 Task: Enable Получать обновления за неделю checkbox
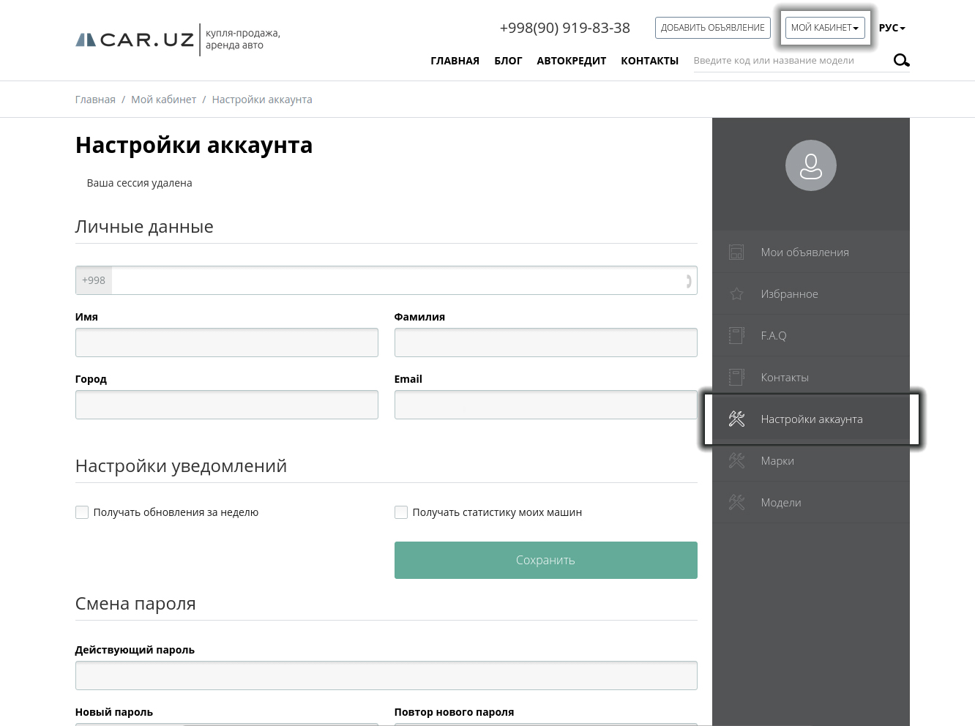click(82, 512)
